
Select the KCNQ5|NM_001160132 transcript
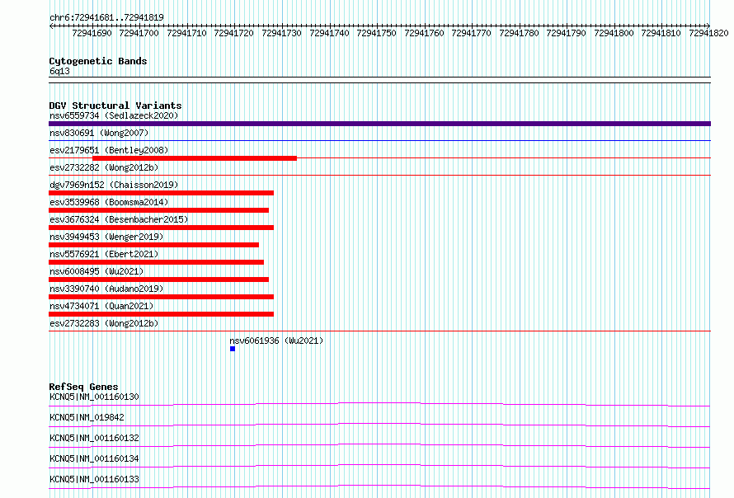point(94,438)
